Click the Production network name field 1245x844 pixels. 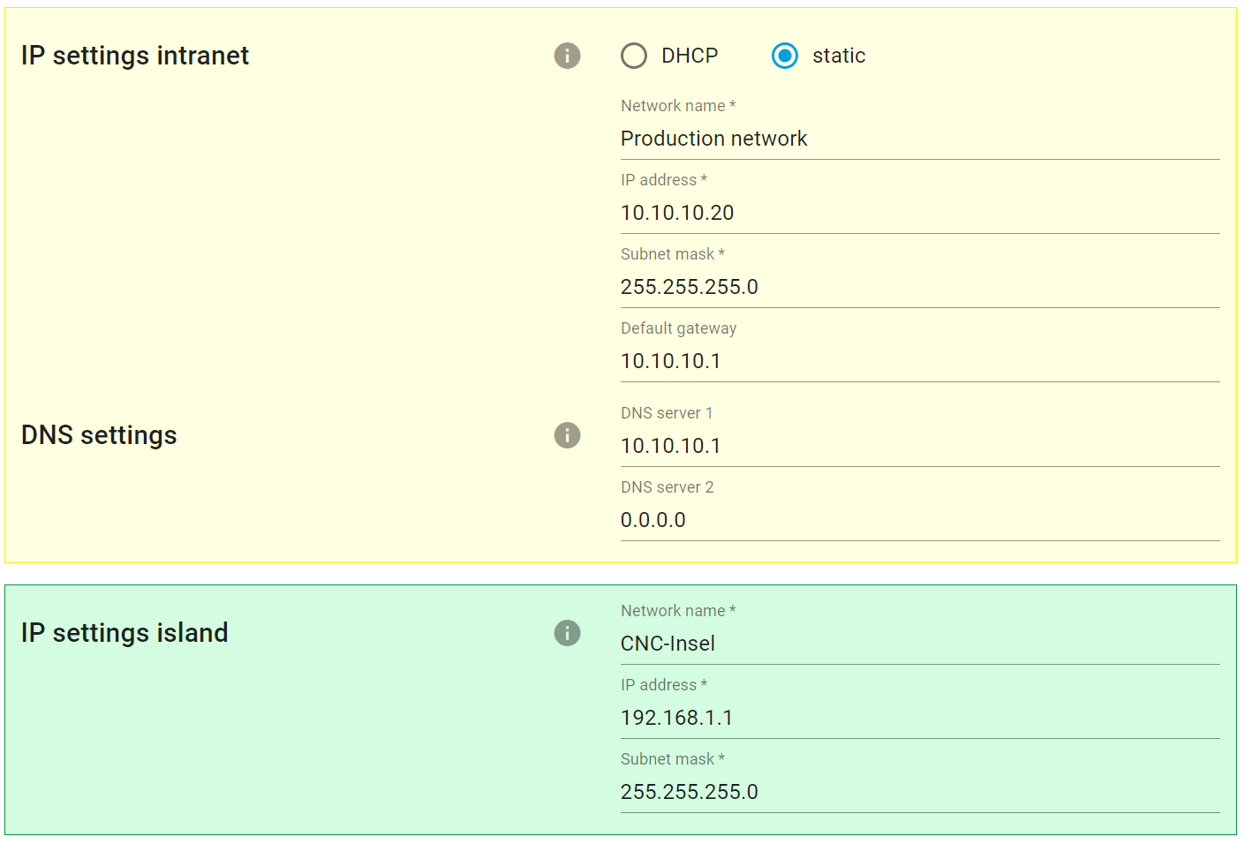point(919,139)
